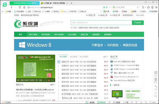This screenshot has width=159, height=104.
Task: Click the browser back arrow
Action: pyautogui.click(x=12, y=7)
